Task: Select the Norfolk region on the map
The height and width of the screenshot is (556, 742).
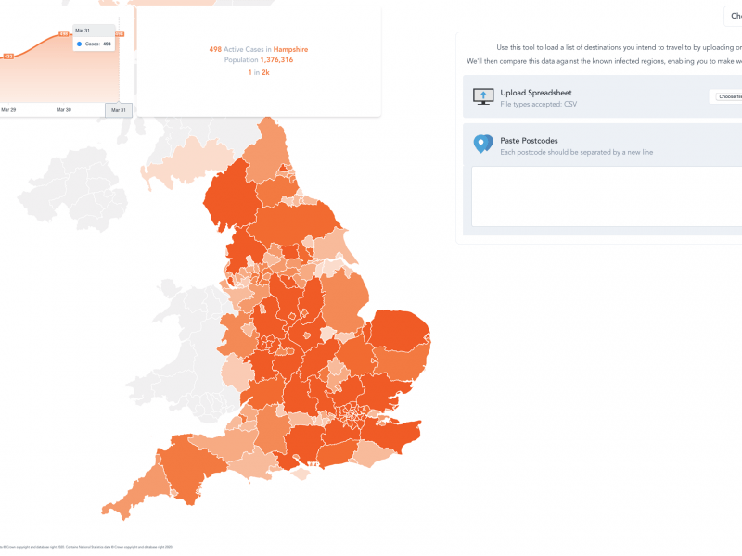Action: point(399,330)
